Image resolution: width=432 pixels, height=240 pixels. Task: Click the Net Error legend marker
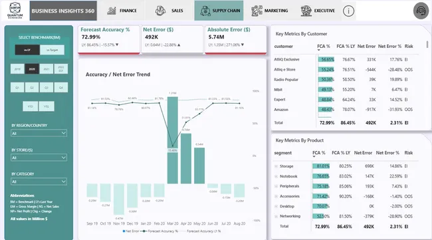point(124,231)
